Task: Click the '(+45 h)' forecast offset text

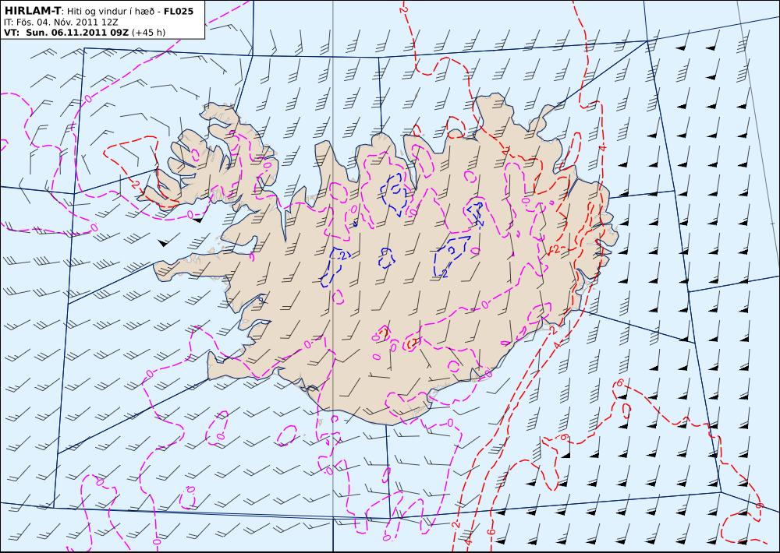Action: (x=149, y=33)
